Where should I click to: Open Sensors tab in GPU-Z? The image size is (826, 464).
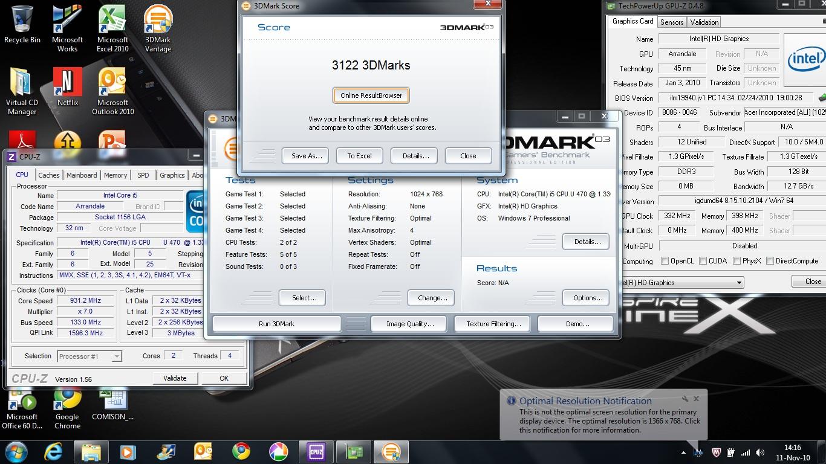(672, 22)
